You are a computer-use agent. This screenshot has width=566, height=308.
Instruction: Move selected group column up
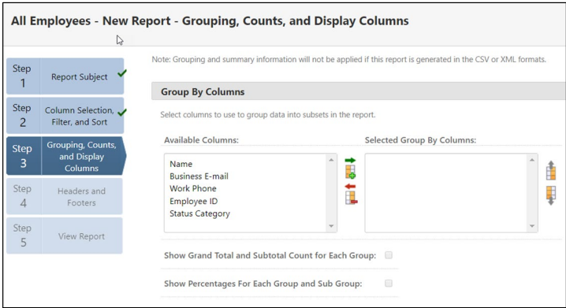point(551,171)
